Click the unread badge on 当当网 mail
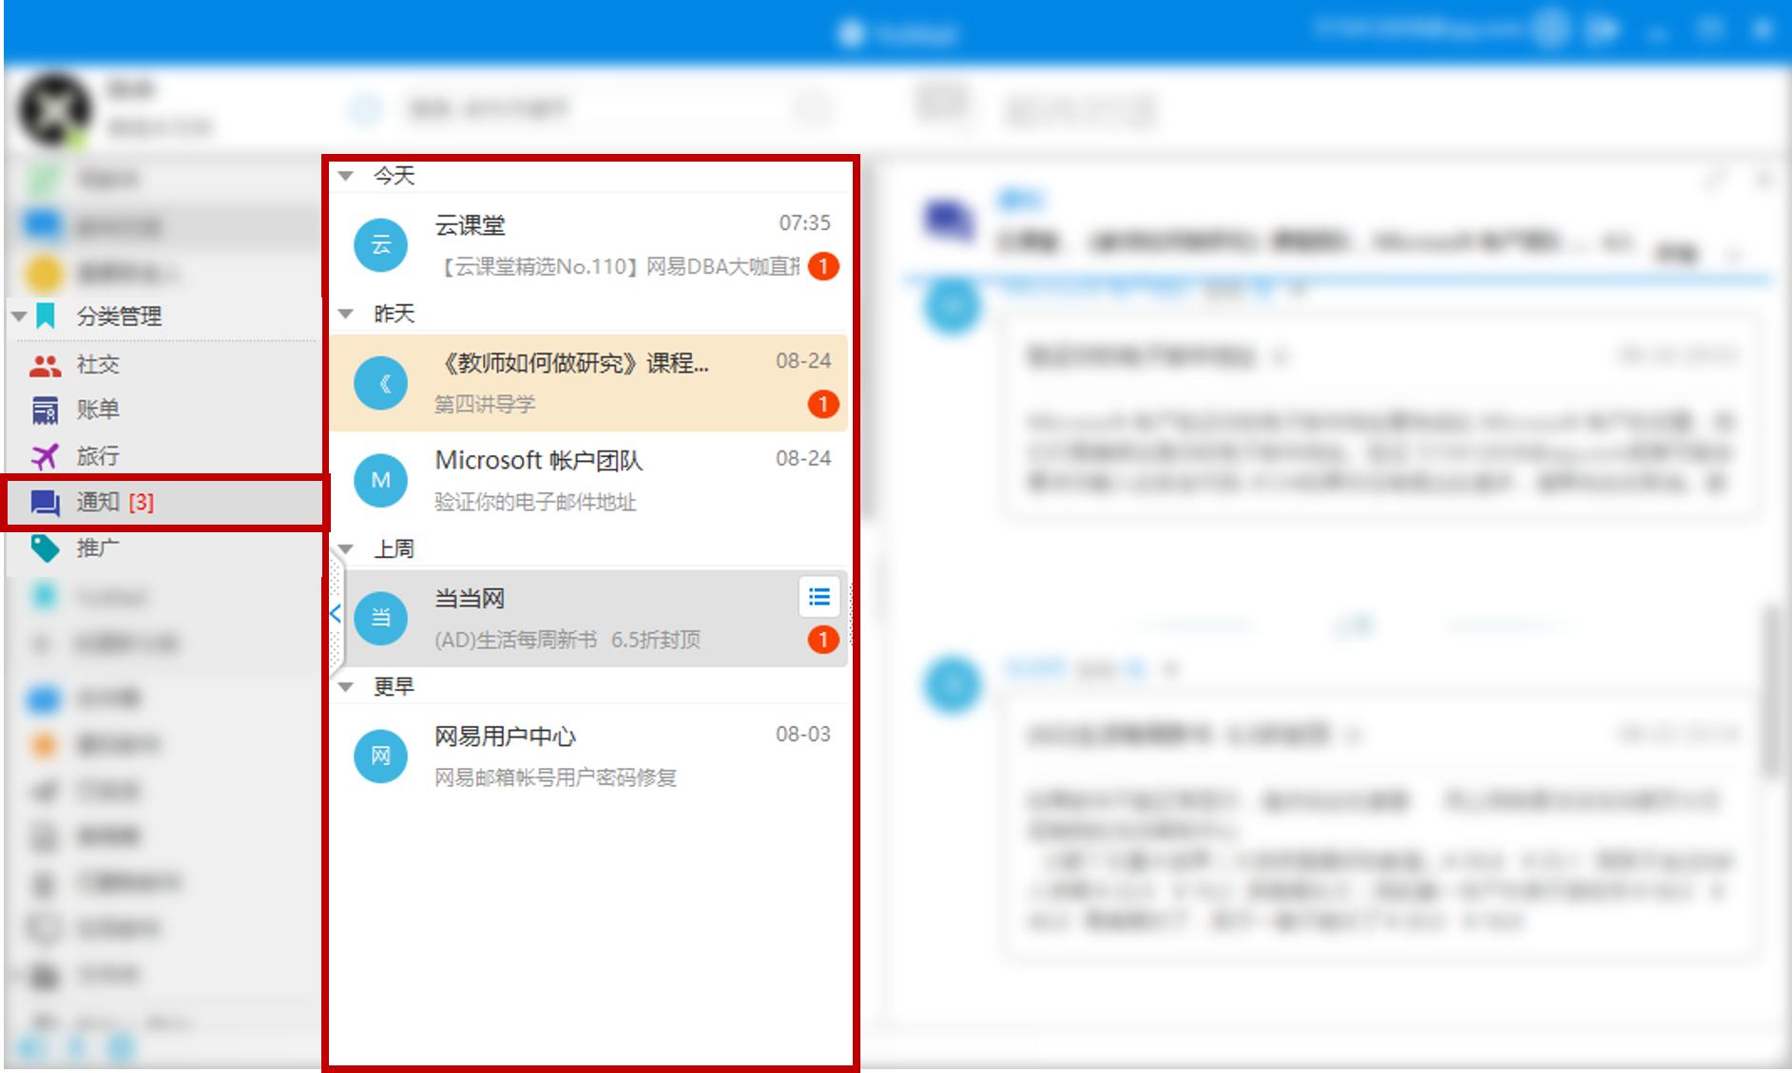The image size is (1792, 1073). click(823, 640)
